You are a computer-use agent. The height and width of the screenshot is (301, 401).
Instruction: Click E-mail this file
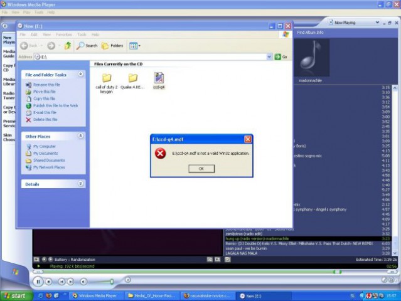tap(45, 112)
